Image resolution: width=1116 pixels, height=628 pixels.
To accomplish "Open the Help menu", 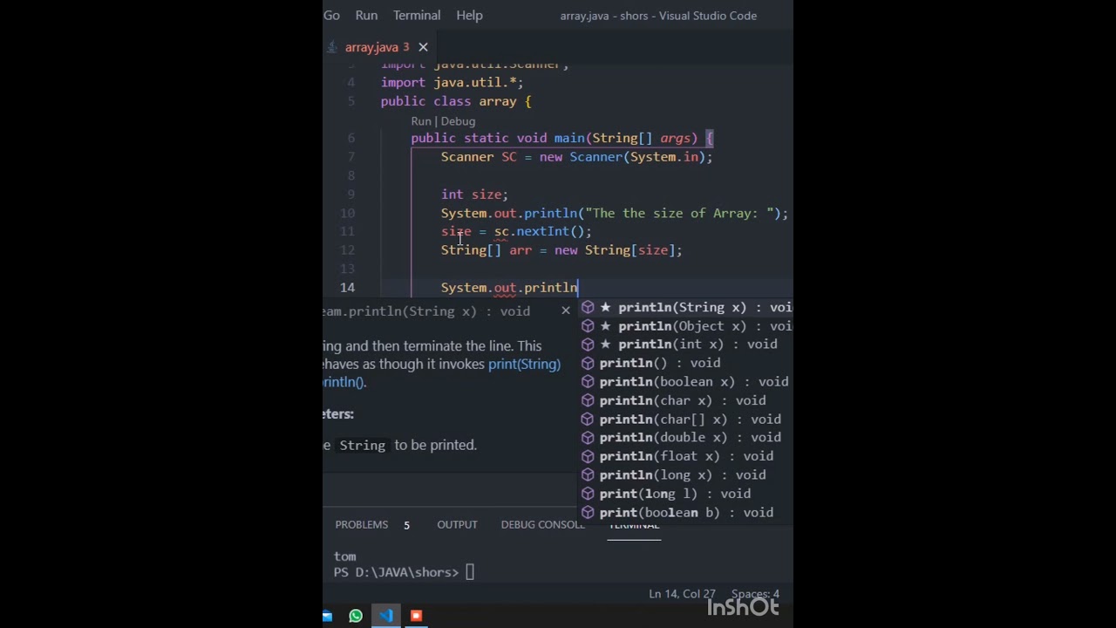I will point(469,15).
